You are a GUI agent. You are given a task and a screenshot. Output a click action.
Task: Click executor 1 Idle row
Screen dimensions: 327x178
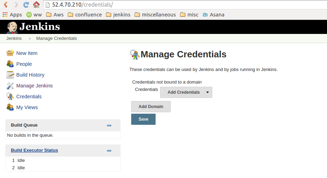pyautogui.click(x=63, y=160)
